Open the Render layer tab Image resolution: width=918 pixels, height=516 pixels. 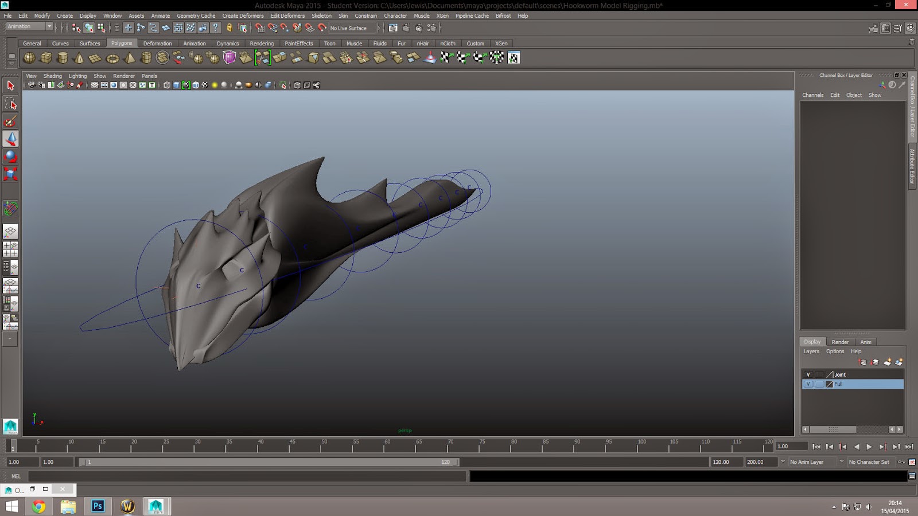coord(840,342)
